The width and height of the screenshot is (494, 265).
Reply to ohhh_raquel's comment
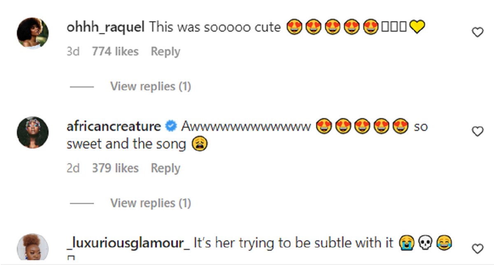pos(165,52)
